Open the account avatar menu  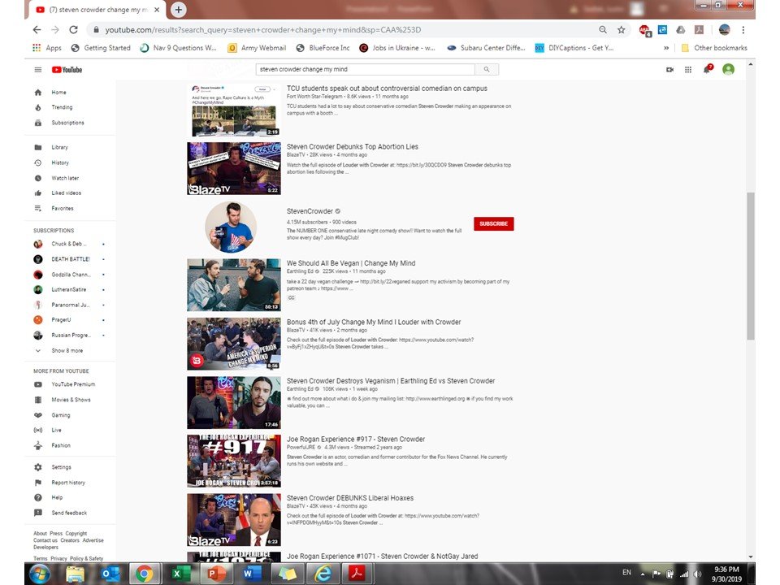tap(728, 70)
